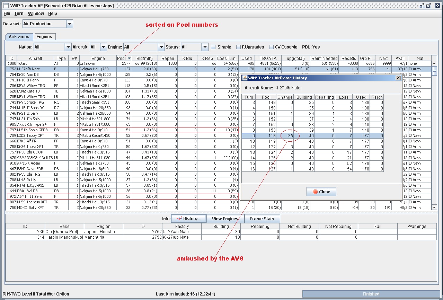
Task: Switch to the Engines tab
Action: (x=44, y=37)
